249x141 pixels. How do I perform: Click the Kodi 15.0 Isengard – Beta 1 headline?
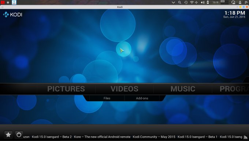point(197,137)
